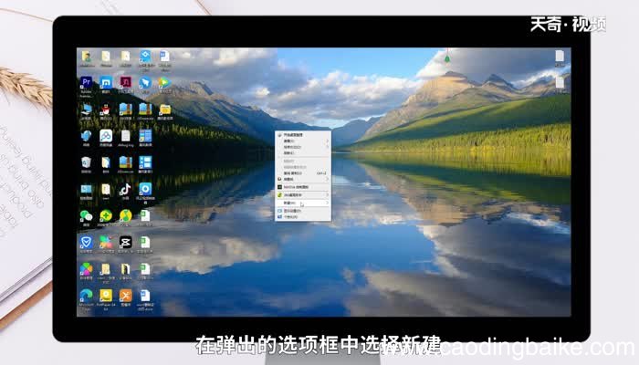Open the Recycle Bin icon
This screenshot has height=365, width=639.
86,162
